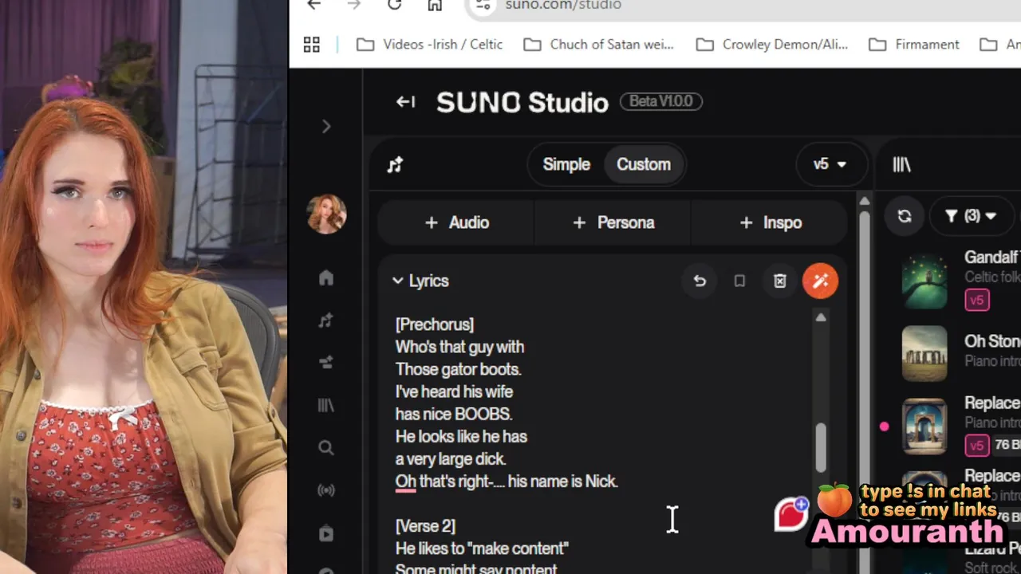Click the lyrics box scroll up arrow
1021x574 pixels.
pos(821,317)
